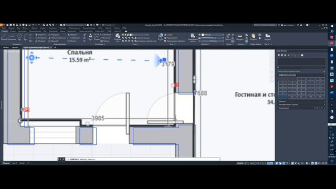Toggle clean screen in the status bar
The width and height of the screenshot is (336, 189).
click(323, 163)
